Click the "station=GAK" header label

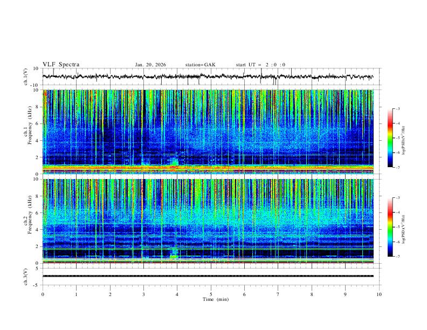coord(200,65)
